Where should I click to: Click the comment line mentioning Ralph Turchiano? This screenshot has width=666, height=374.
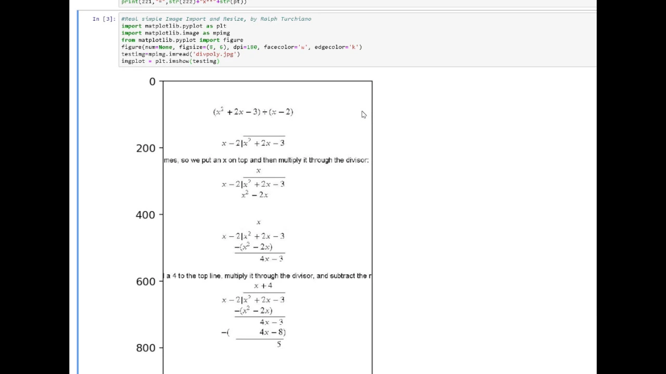[216, 19]
